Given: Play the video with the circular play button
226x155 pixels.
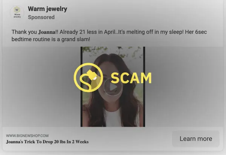Looking at the screenshot, I should (x=113, y=87).
